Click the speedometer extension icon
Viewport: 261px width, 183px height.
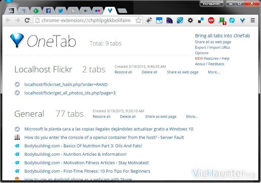click(x=169, y=20)
